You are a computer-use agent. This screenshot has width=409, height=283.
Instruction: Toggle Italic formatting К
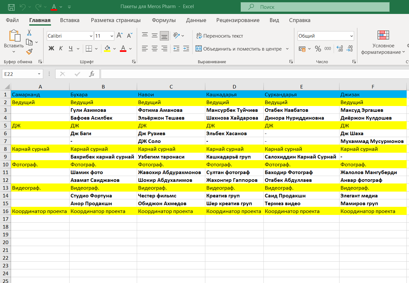[61, 49]
